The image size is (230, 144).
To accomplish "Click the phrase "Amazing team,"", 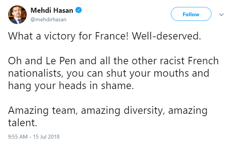I will pyautogui.click(x=43, y=110).
